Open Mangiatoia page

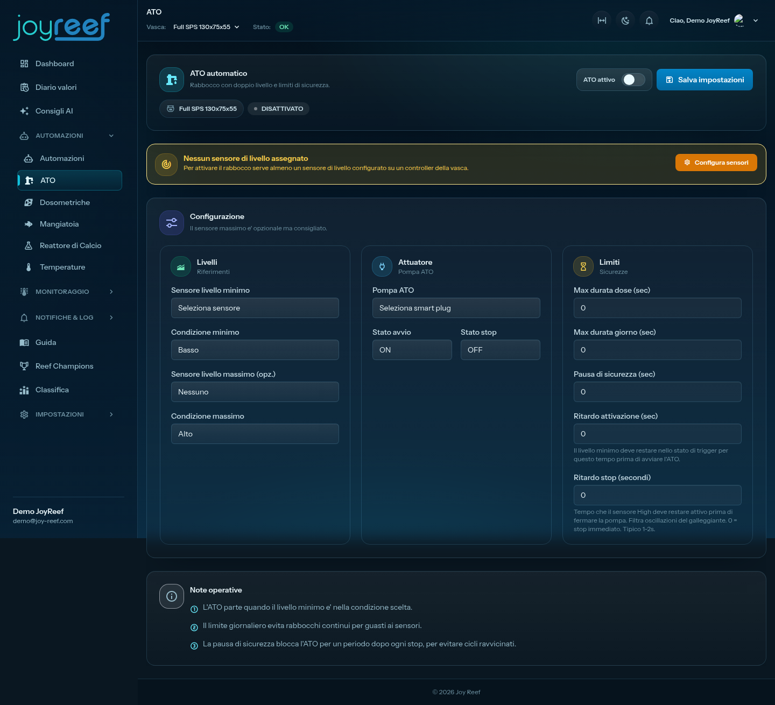[x=70, y=224]
